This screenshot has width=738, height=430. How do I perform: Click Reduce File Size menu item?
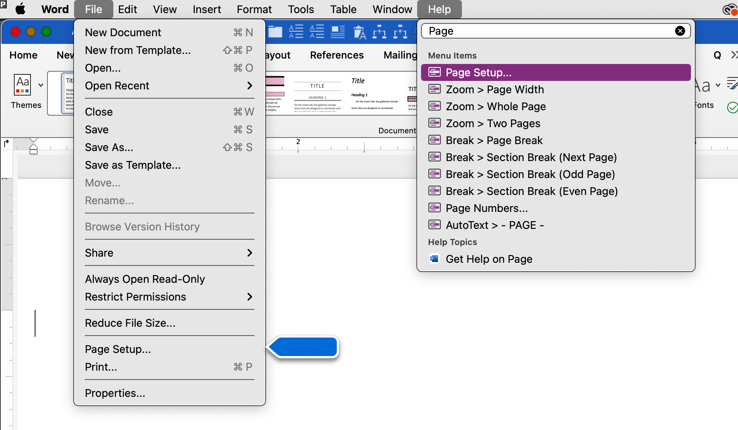coord(170,323)
